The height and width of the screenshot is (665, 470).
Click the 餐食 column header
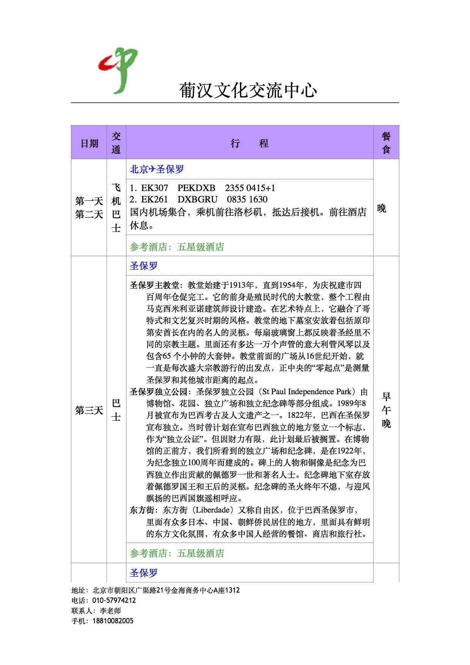[386, 143]
